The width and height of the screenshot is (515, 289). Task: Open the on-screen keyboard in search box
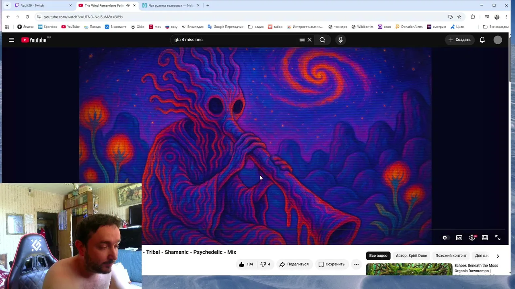pyautogui.click(x=302, y=40)
